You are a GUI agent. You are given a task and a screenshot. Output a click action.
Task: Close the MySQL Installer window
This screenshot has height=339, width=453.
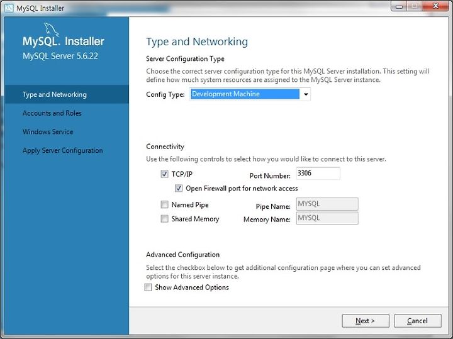(x=435, y=6)
